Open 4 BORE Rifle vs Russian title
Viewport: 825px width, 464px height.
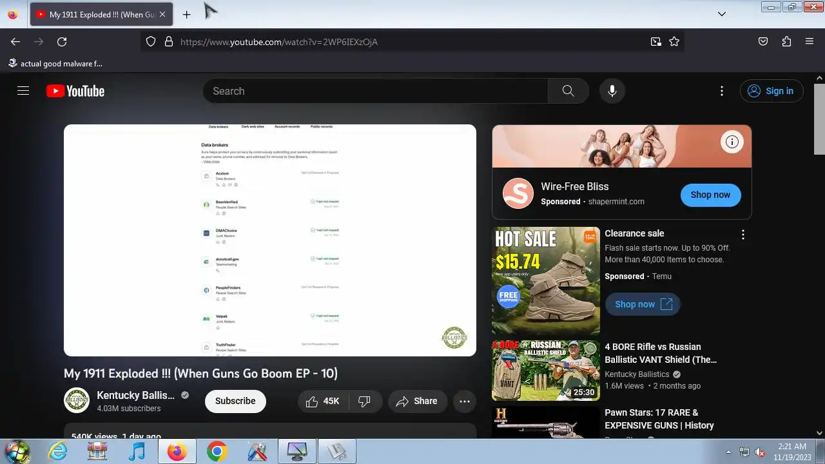pyautogui.click(x=661, y=353)
